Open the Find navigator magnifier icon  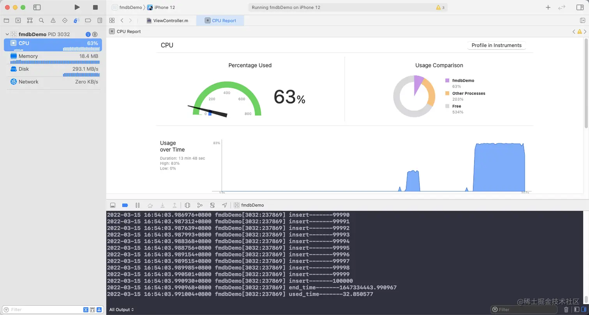tap(41, 20)
